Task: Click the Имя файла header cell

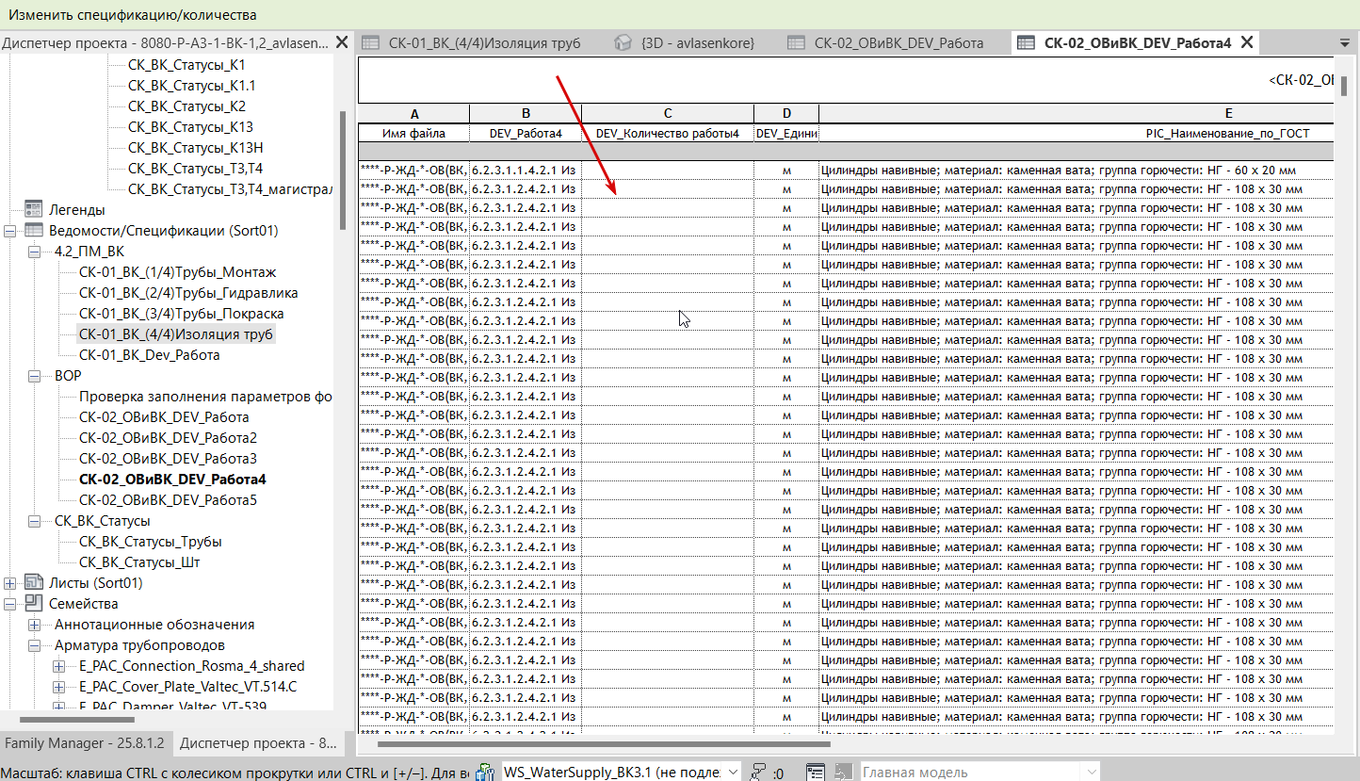Action: pyautogui.click(x=414, y=134)
